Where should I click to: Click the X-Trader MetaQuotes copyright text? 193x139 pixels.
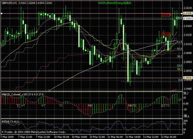(x=33, y=132)
